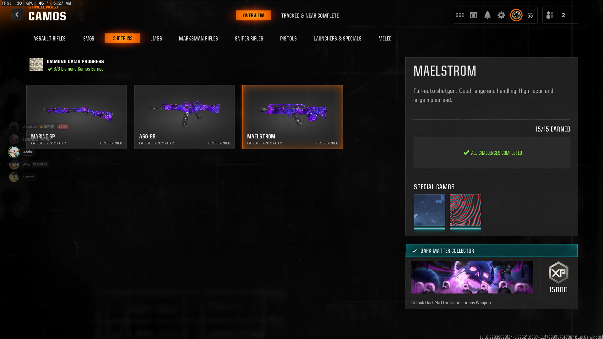Open the notifications bell icon

coord(487,15)
